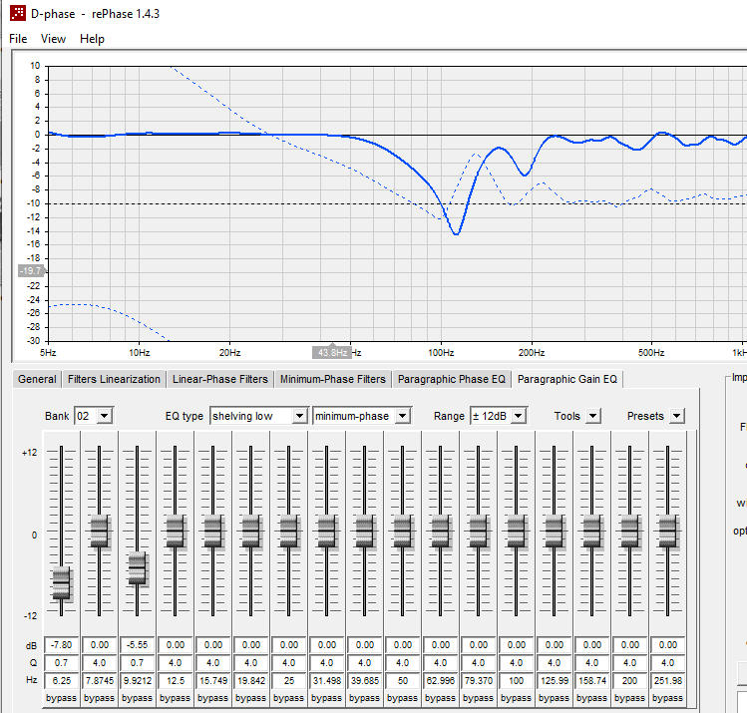The height and width of the screenshot is (713, 747).
Task: Click the rePhase app icon in title bar
Action: point(18,13)
